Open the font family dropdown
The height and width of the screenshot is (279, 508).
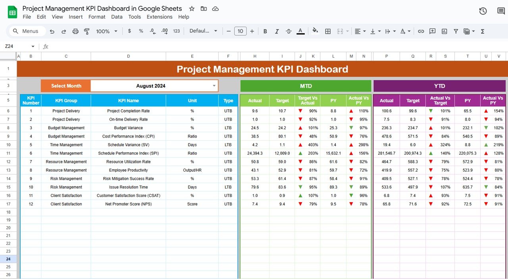[203, 31]
